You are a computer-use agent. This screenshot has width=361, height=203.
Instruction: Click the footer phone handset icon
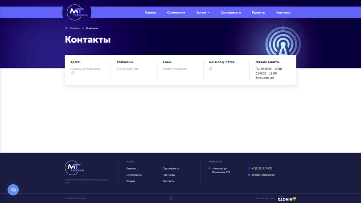[248, 169]
